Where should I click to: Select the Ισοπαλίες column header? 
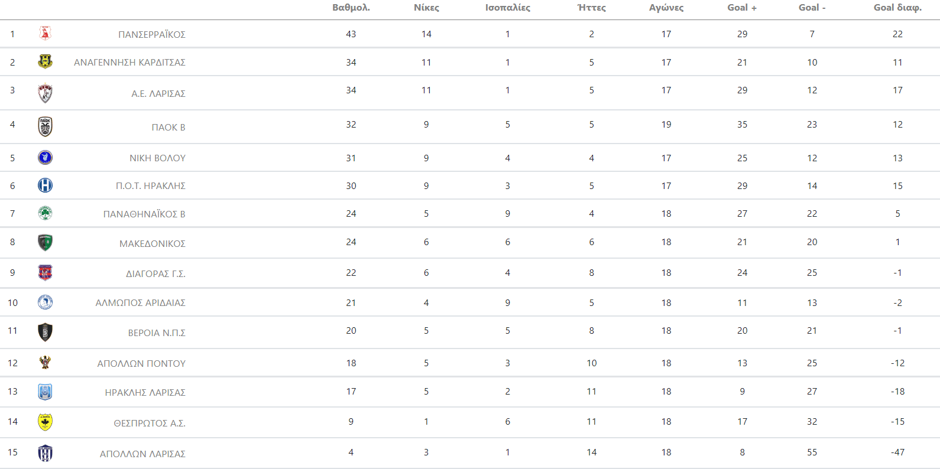pyautogui.click(x=507, y=8)
